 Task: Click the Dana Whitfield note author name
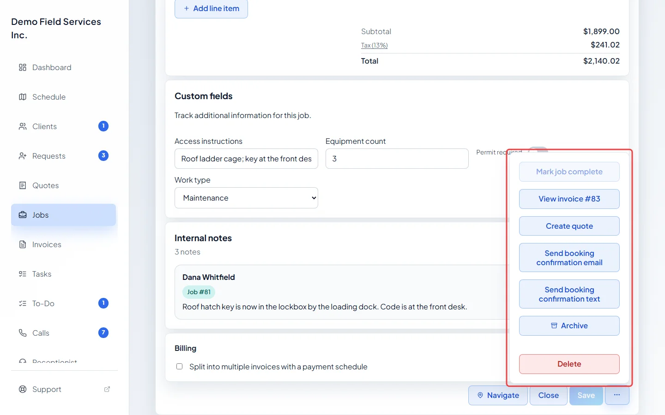pyautogui.click(x=209, y=277)
